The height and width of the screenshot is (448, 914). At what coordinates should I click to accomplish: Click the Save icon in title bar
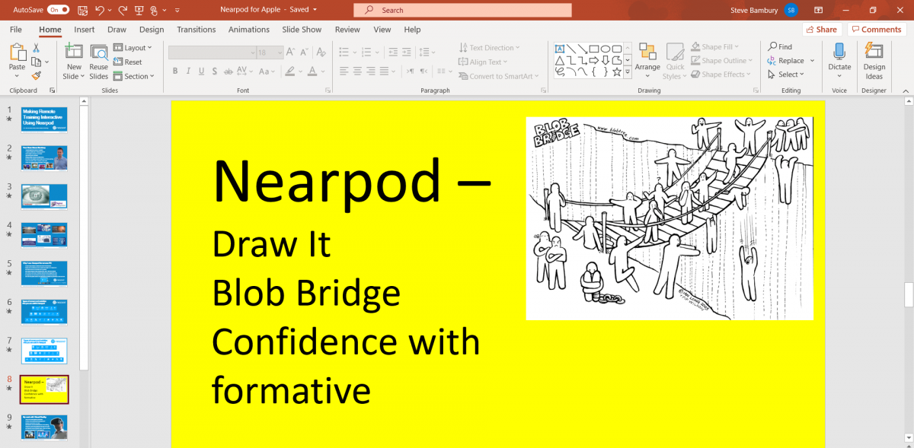83,10
